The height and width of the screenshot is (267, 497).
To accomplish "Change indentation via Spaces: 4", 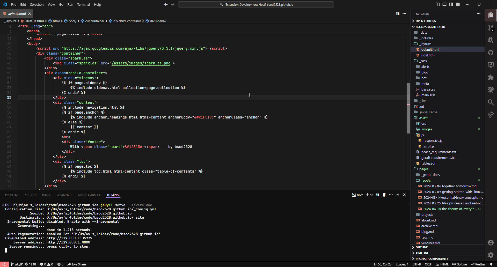I will click(402, 264).
